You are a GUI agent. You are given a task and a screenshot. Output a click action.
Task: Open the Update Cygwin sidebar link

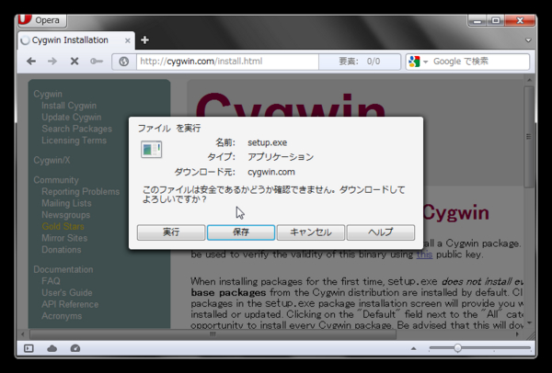point(72,118)
